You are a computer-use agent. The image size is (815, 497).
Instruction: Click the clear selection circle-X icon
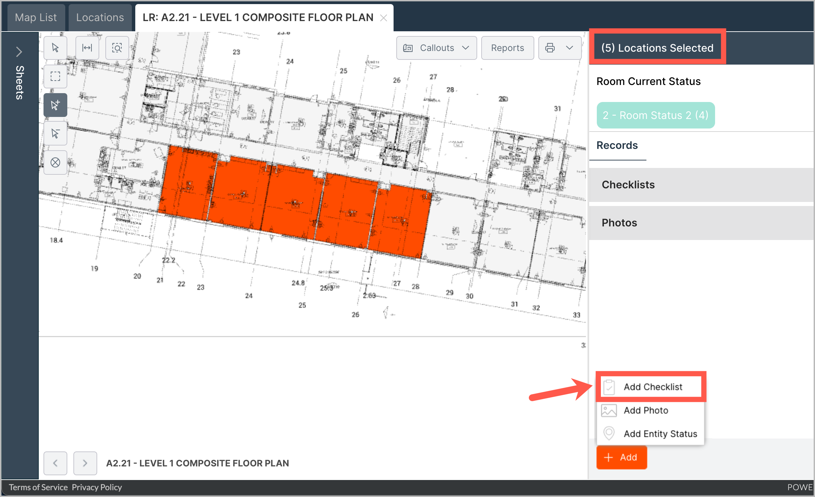[55, 162]
